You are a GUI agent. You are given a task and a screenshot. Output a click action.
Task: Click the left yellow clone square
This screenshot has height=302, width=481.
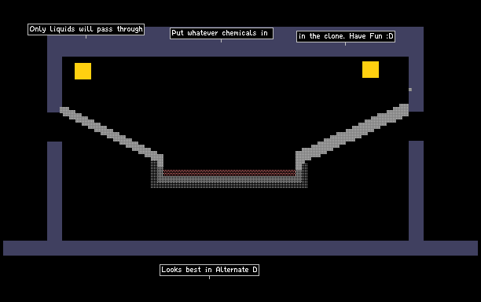[x=83, y=72]
